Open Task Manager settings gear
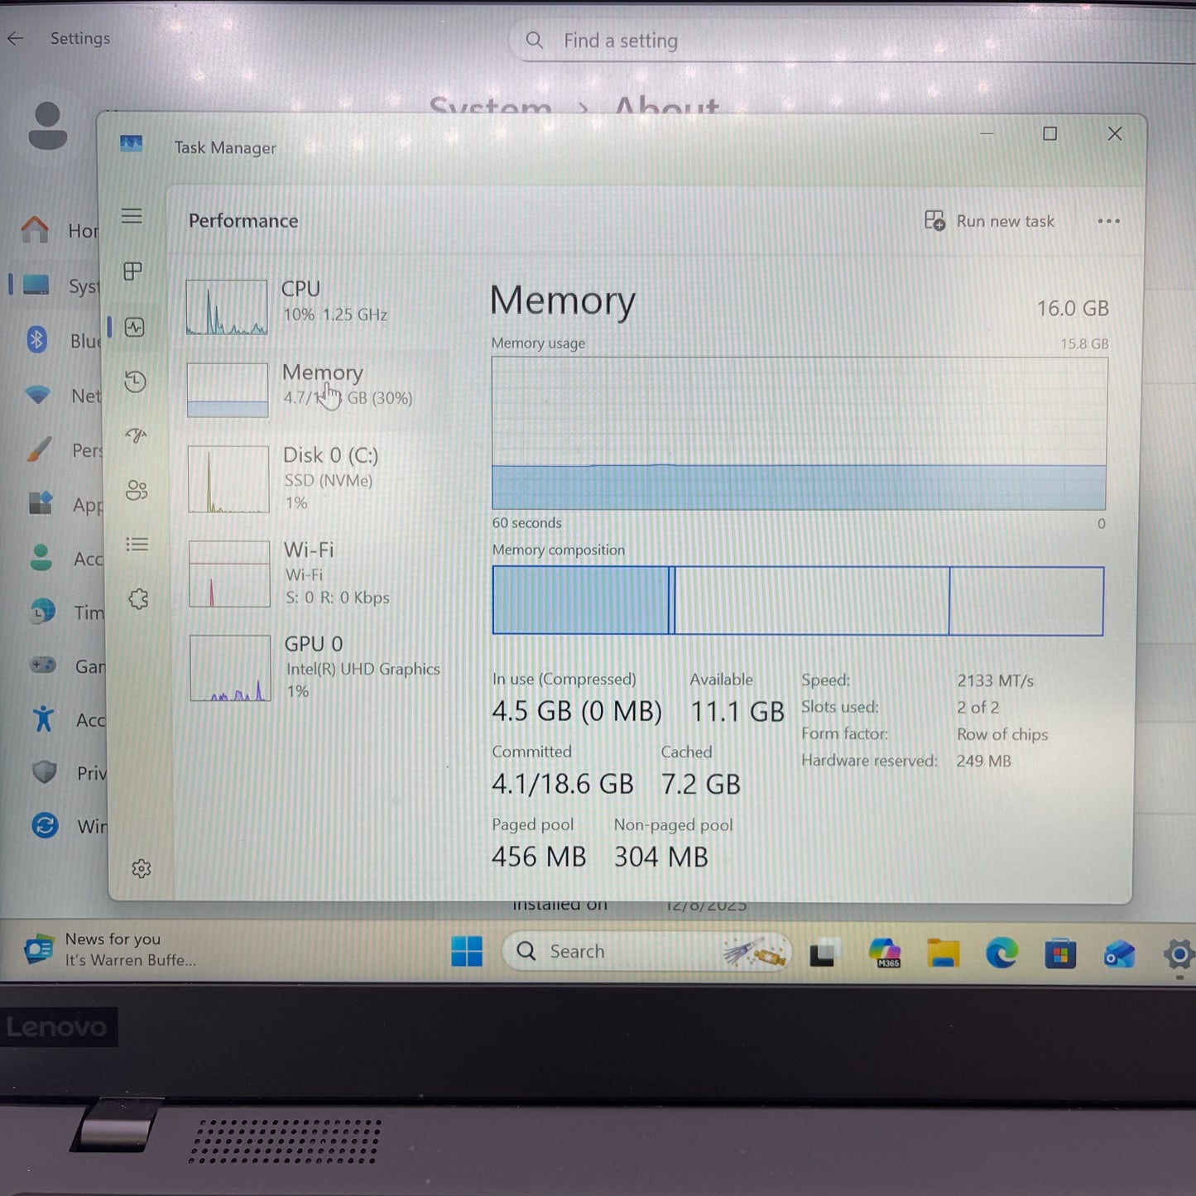The image size is (1196, 1196). (x=142, y=867)
